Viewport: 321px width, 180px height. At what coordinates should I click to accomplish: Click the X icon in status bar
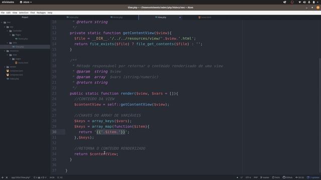tap(7, 177)
